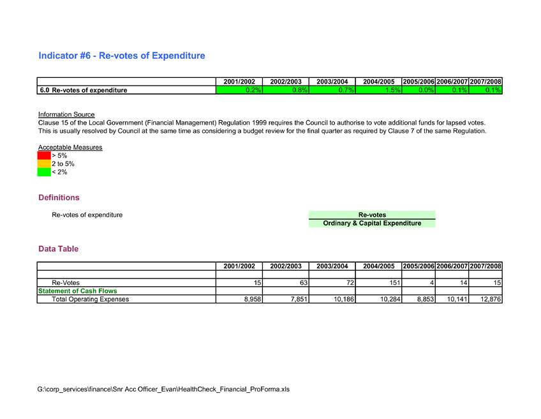This screenshot has height=419, width=541.
Task: Select the 1.5% indicator cell
Action: click(x=378, y=90)
